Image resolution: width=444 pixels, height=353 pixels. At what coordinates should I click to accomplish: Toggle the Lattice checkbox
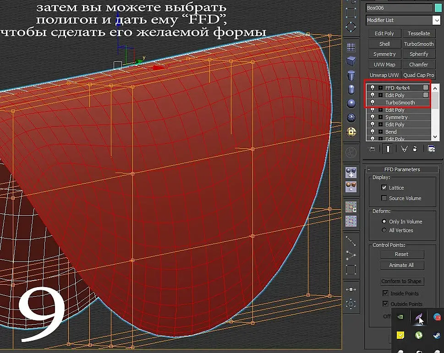click(384, 187)
